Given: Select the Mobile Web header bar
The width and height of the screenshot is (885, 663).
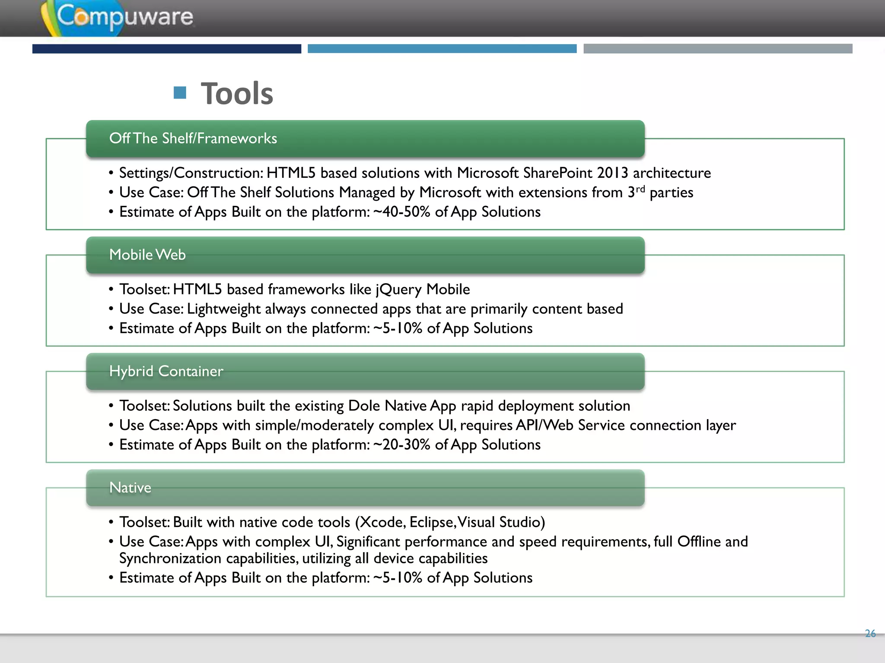Looking at the screenshot, I should point(365,255).
